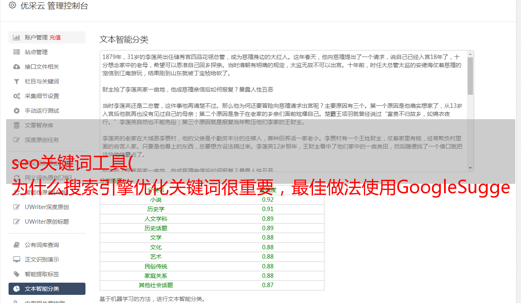Click the 优采云 管理控制台 title
The height and width of the screenshot is (303, 521).
54,6
